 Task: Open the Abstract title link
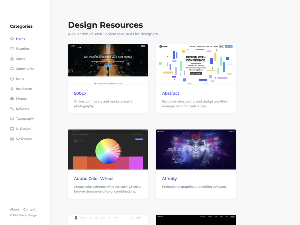coord(170,93)
